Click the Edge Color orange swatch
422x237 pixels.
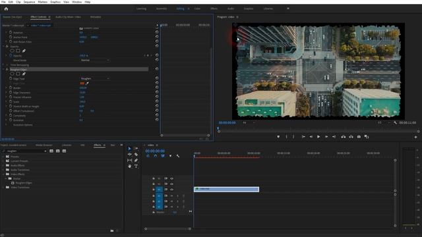point(82,84)
